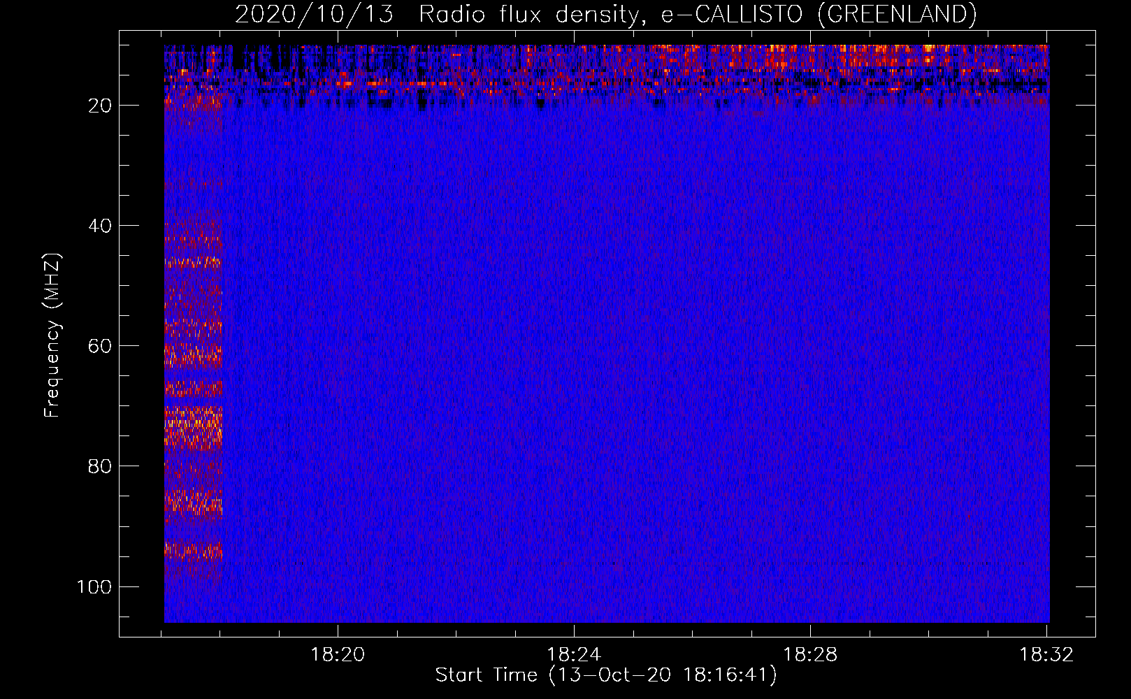Select the frequency tick label '20'
The height and width of the screenshot is (699, 1131).
coord(100,106)
